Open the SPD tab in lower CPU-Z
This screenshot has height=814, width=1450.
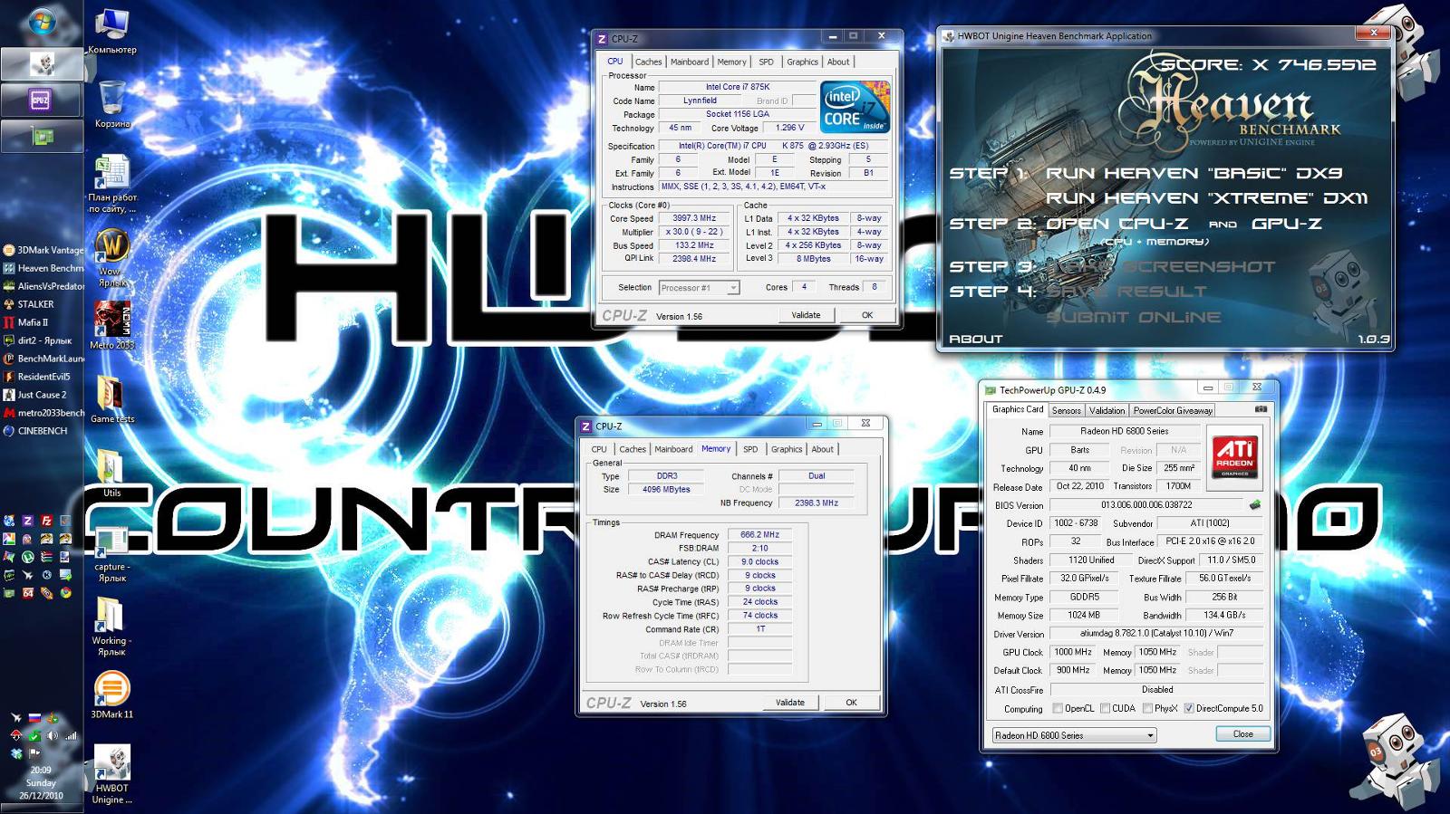pyautogui.click(x=750, y=449)
